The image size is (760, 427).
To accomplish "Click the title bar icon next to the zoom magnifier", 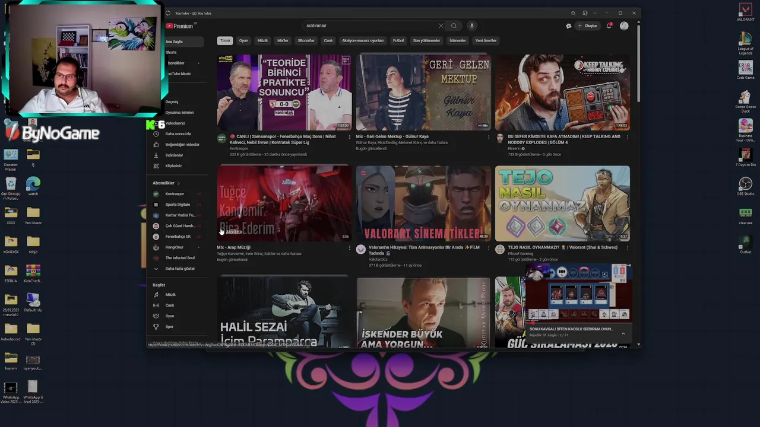I will tap(585, 13).
